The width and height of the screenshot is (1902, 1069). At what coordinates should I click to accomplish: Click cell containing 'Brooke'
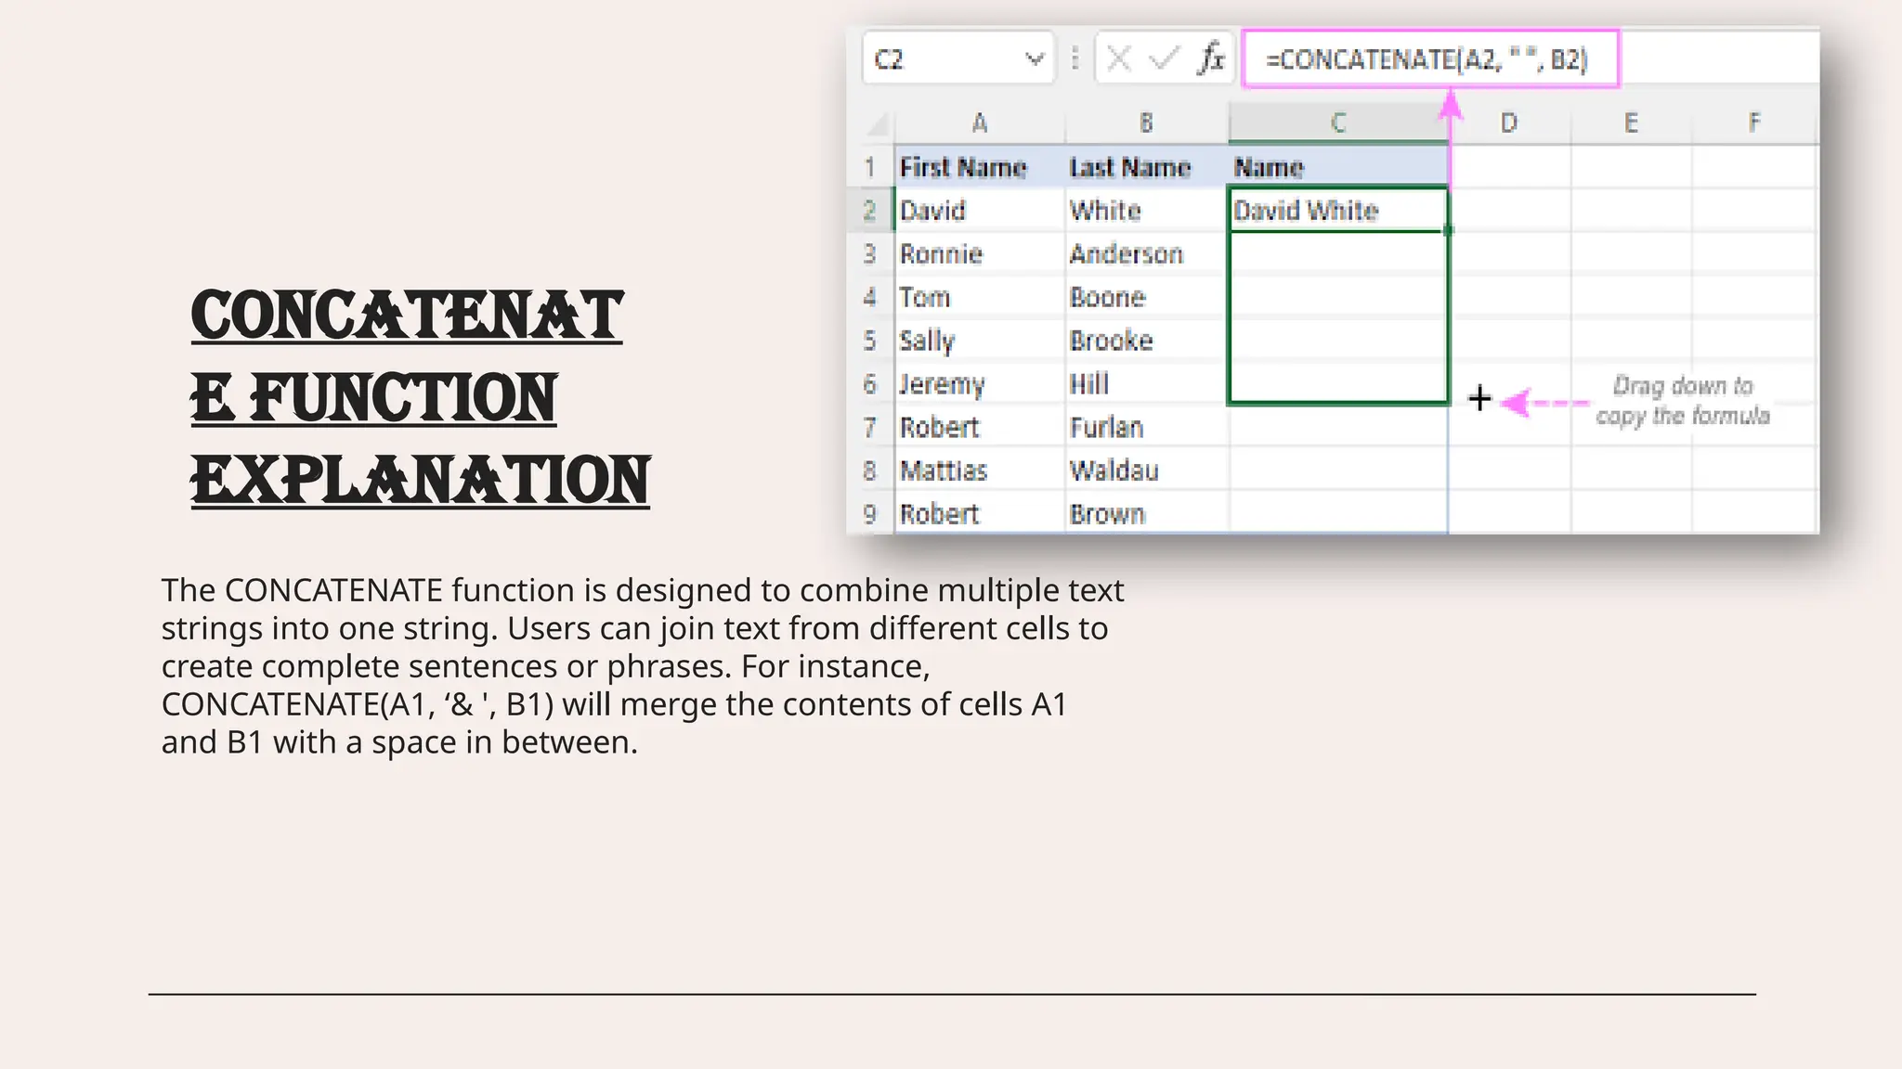click(x=1147, y=341)
